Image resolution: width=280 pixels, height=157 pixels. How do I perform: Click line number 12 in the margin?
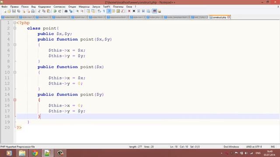[7, 83]
